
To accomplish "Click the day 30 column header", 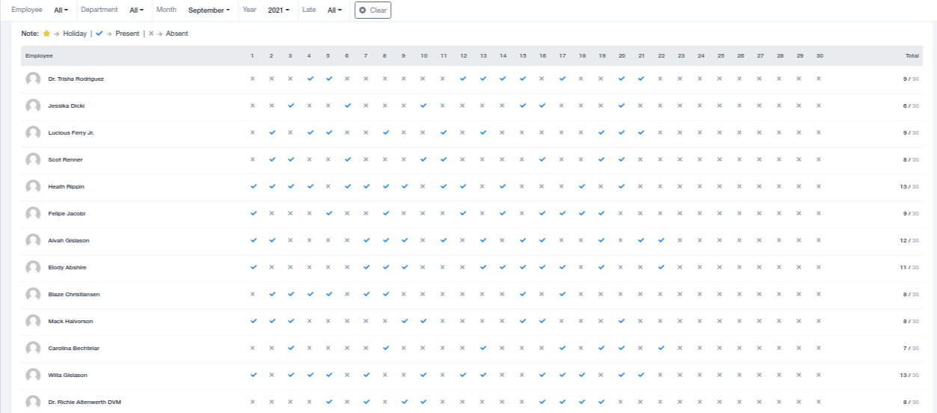I will tap(820, 56).
